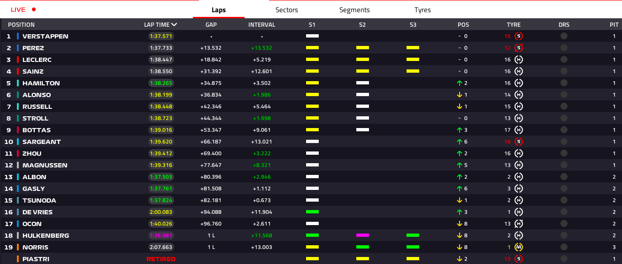Click the LIVE indicator
The image size is (622, 264).
pyautogui.click(x=23, y=10)
